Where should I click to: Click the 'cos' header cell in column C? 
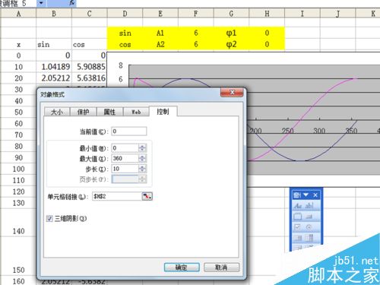tap(89, 44)
